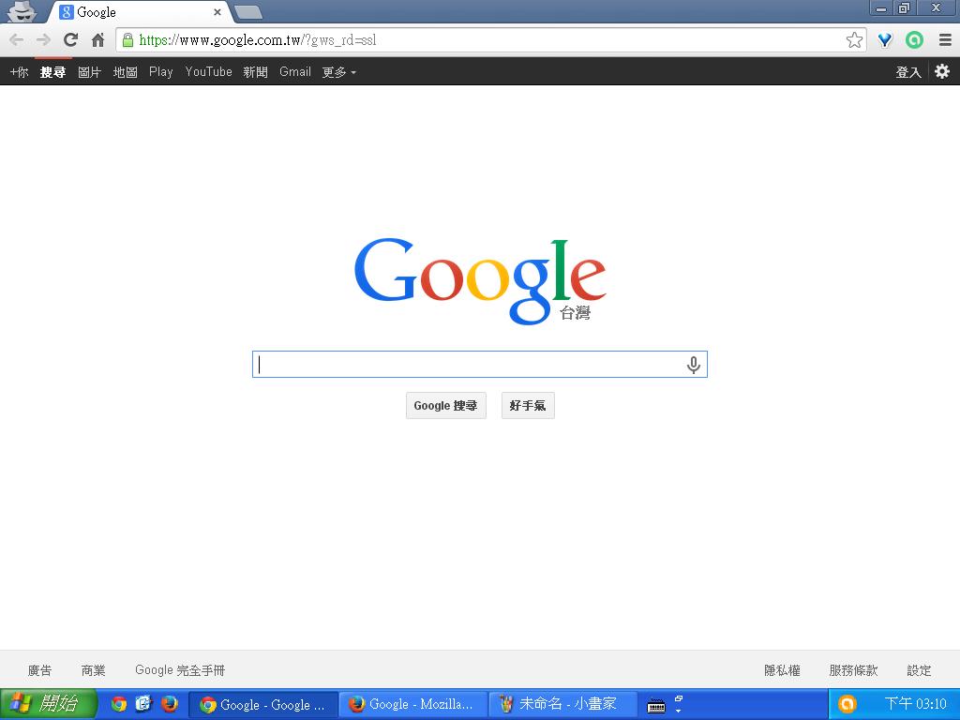Viewport: 960px width, 720px height.
Task: Open the 隱私權 footer link
Action: (x=782, y=670)
